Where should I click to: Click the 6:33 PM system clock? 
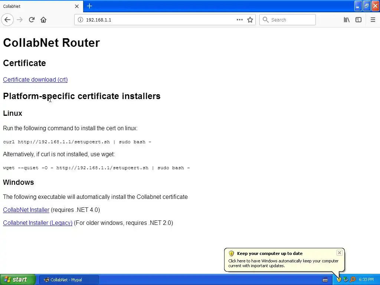366,280
